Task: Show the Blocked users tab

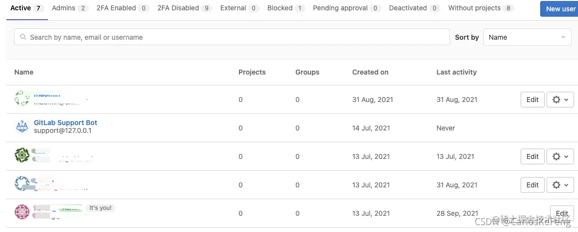Action: click(x=286, y=8)
